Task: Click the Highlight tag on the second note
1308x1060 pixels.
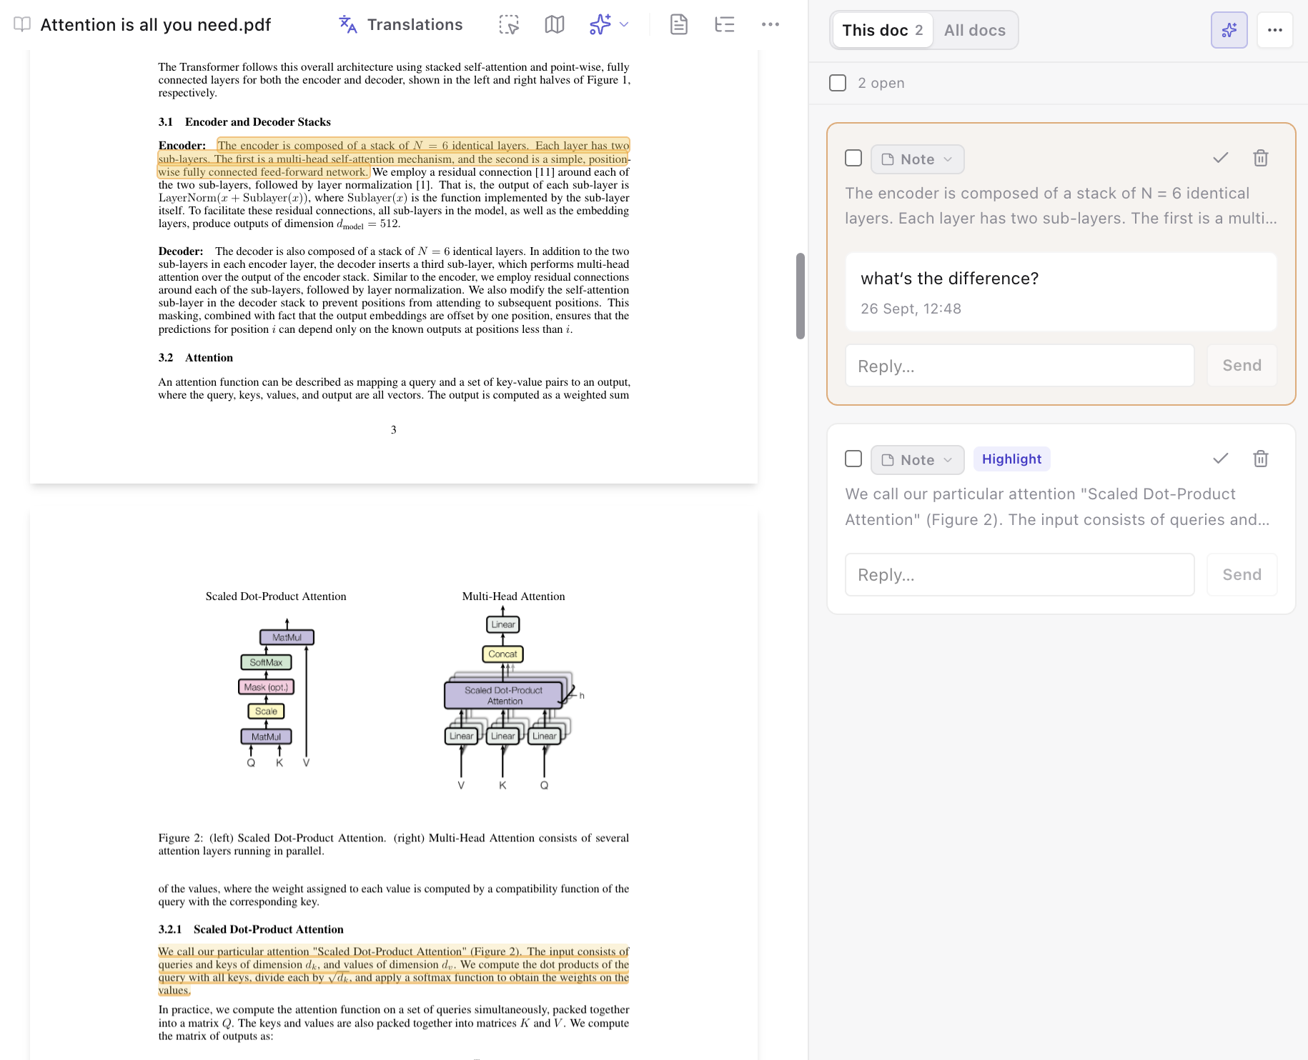Action: [x=1012, y=459]
